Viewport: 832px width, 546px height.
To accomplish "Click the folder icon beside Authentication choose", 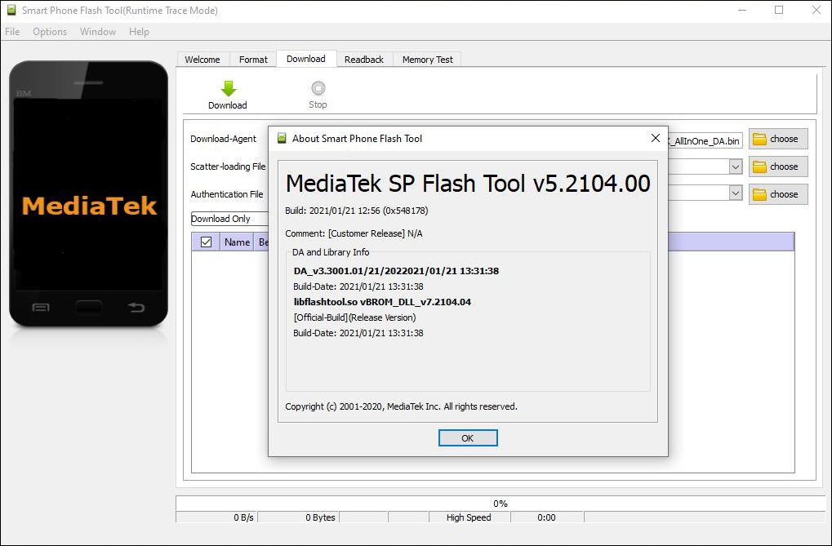I will [760, 194].
